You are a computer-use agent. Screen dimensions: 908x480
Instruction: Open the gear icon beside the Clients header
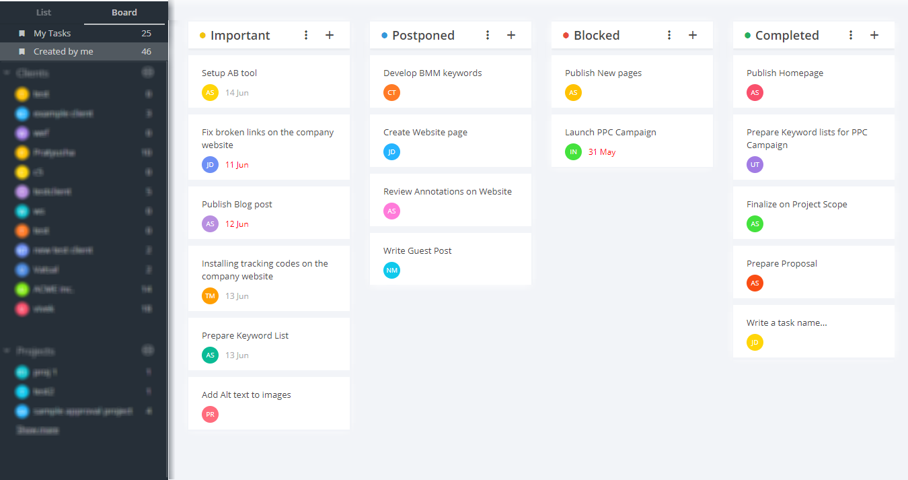(x=148, y=72)
